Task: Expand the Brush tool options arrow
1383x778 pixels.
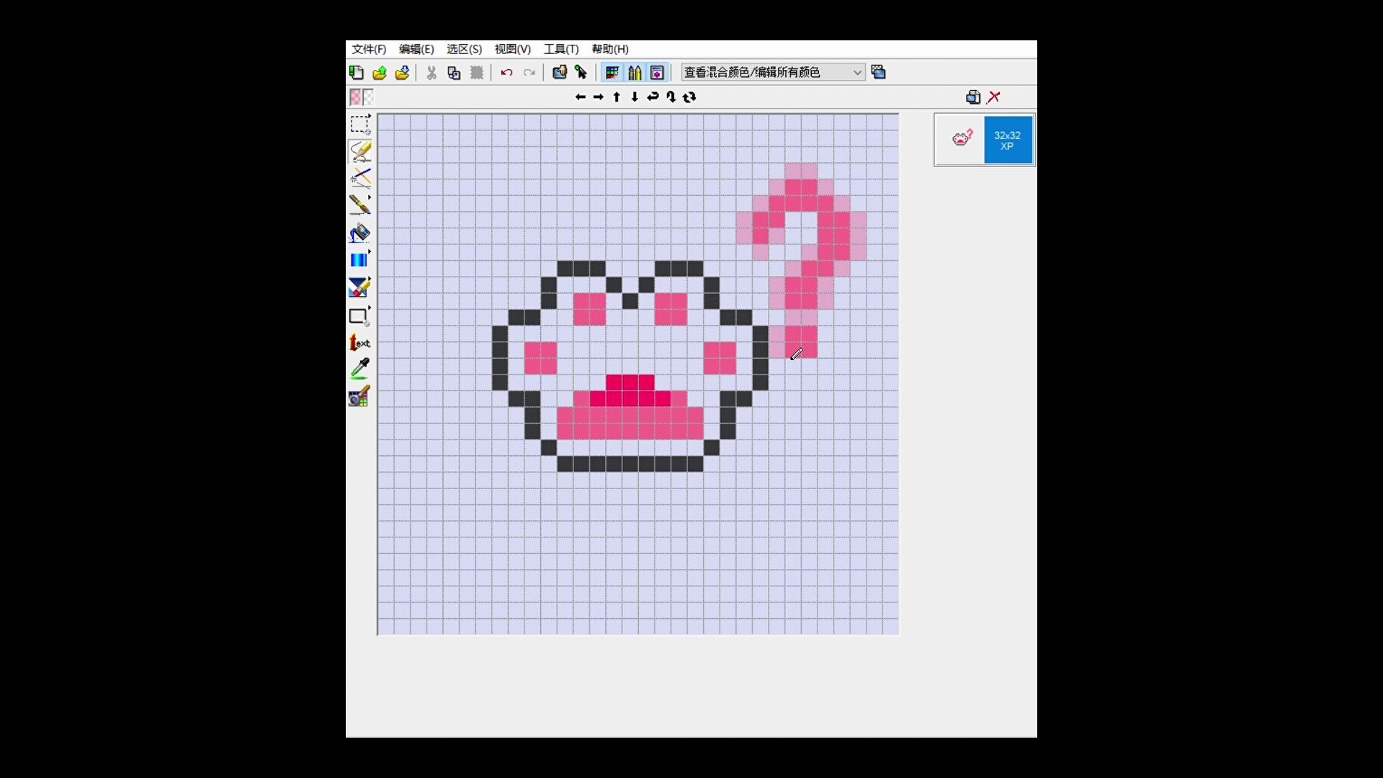Action: click(x=370, y=197)
